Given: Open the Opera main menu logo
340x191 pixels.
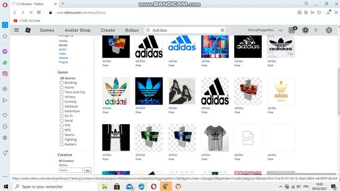Looking at the screenshot, I should pos(5,5).
